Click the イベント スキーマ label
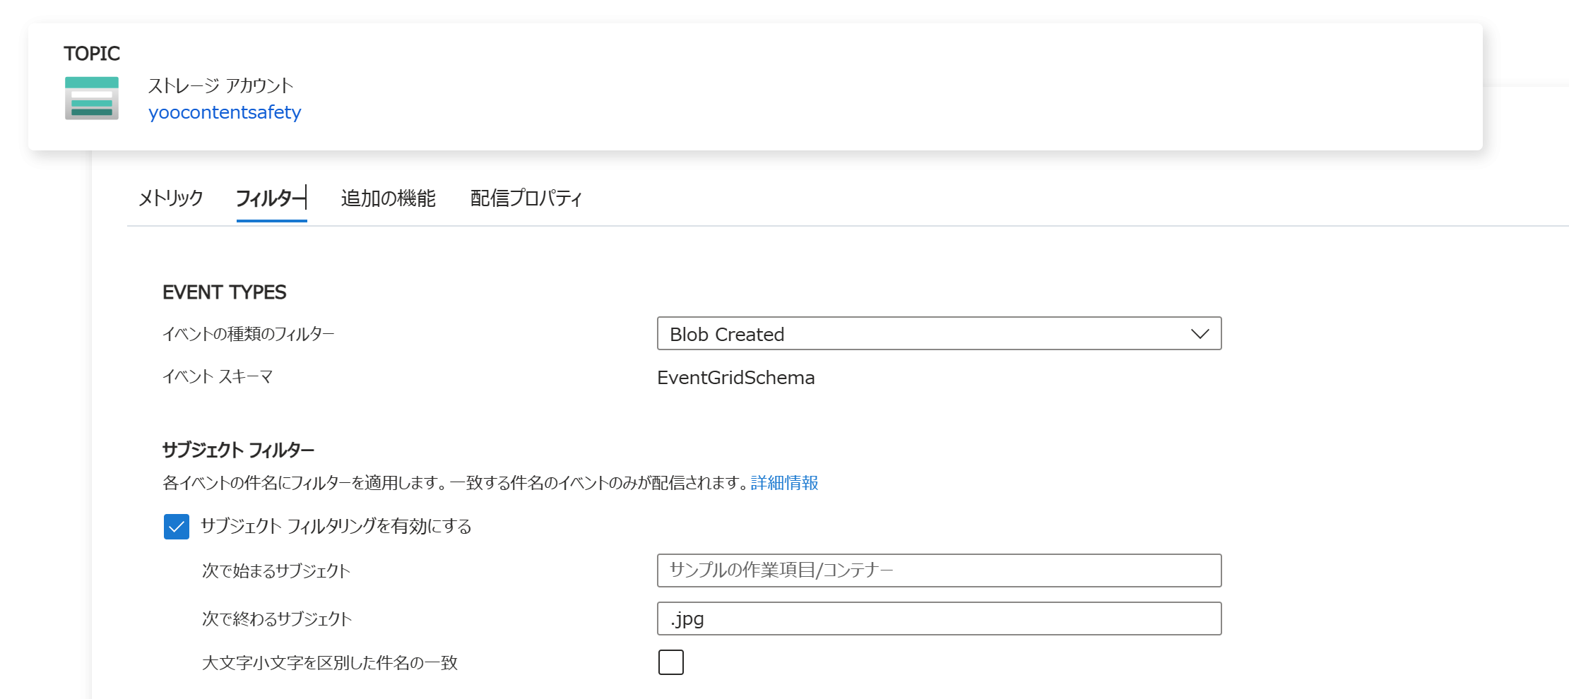The width and height of the screenshot is (1569, 699). [x=218, y=376]
